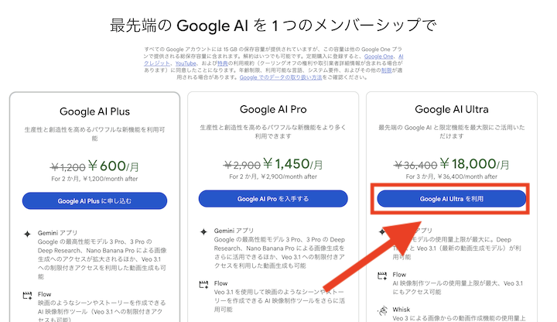Image resolution: width=557 pixels, height=322 pixels.
Task: Click the Gemini sparkle icon in Ultra plan
Action: [382, 231]
